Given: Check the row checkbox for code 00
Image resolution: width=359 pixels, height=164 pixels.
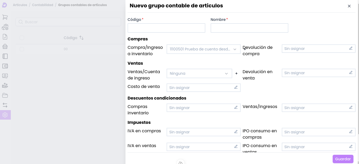Looking at the screenshot, I should click(22, 49).
